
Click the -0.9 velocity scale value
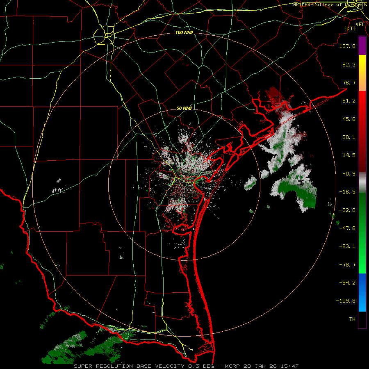(349, 174)
